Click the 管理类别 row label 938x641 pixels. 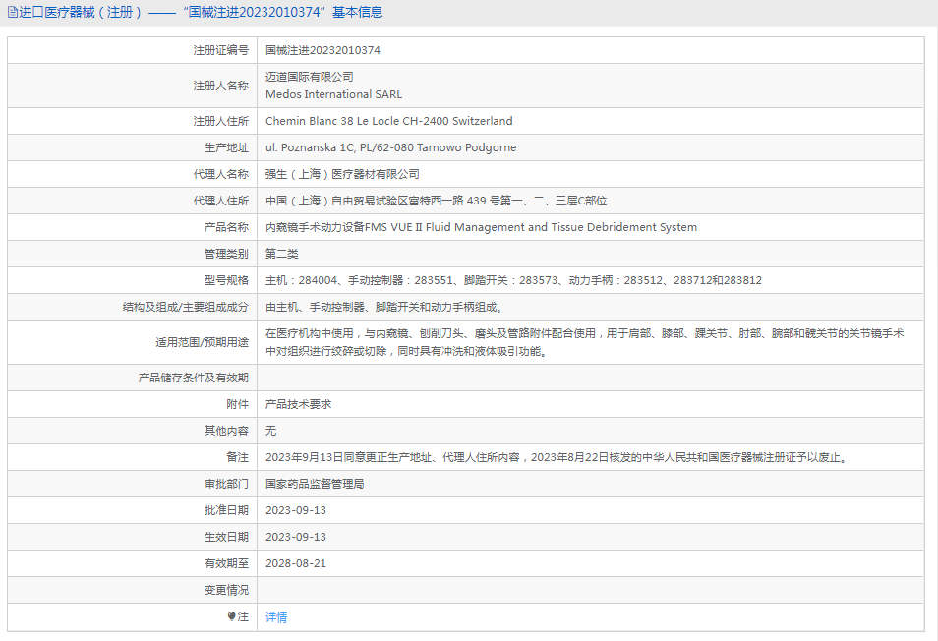[226, 254]
